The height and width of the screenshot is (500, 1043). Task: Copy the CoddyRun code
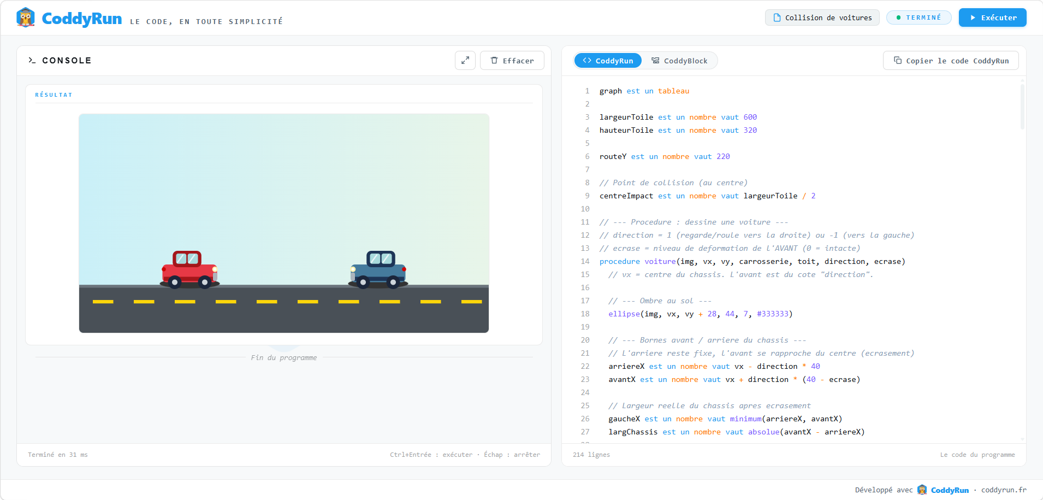951,61
